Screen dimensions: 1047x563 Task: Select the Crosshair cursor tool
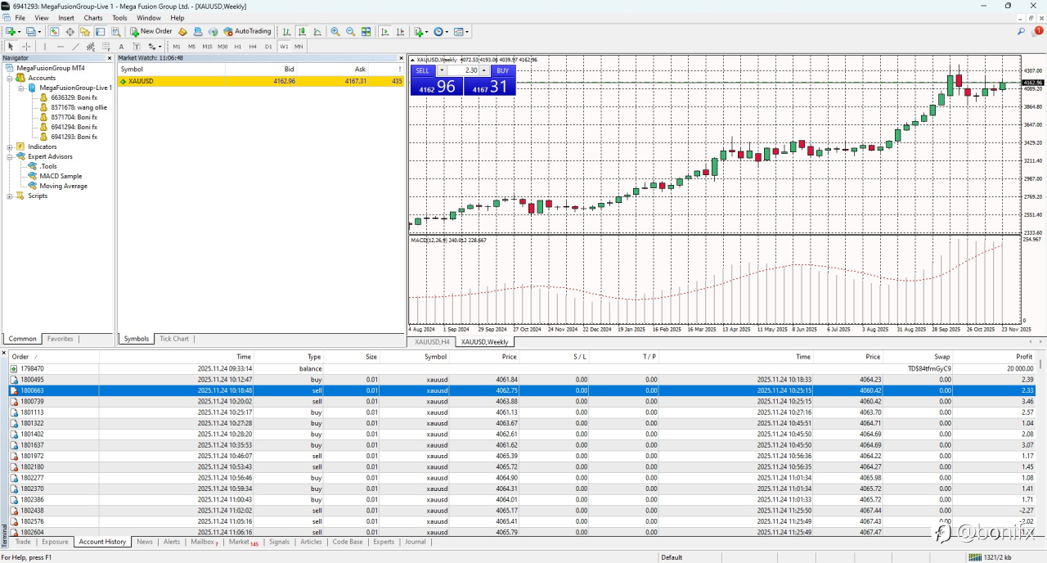(26, 47)
